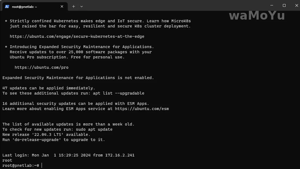Click the 'do-release-upgrade' command text
Image resolution: width=300 pixels, height=169 pixels.
(39, 140)
